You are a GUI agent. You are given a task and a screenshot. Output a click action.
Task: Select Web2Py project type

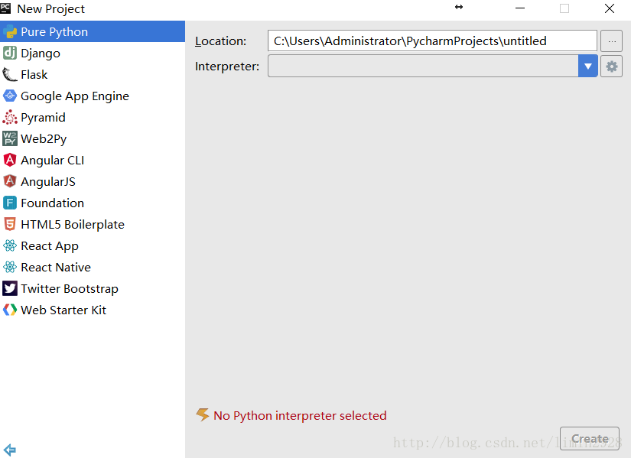[x=93, y=138]
